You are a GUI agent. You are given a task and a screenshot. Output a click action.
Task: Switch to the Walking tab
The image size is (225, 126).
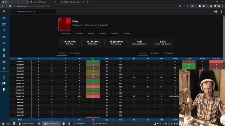point(91,34)
